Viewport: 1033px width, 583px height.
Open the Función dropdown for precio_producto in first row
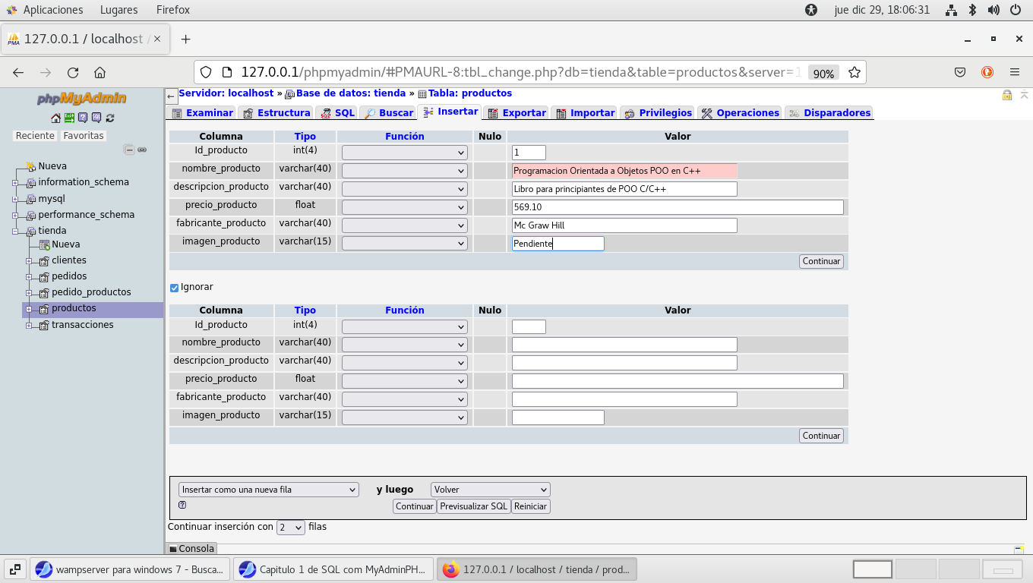tap(404, 207)
